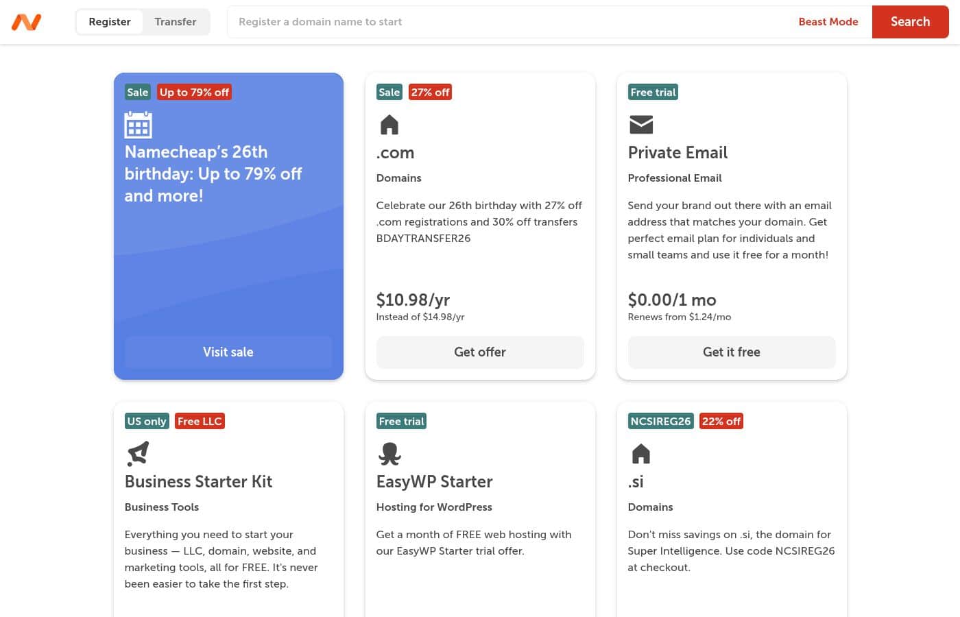Click the rocket icon for Business Starter Kit
Image resolution: width=960 pixels, height=617 pixels.
click(138, 454)
